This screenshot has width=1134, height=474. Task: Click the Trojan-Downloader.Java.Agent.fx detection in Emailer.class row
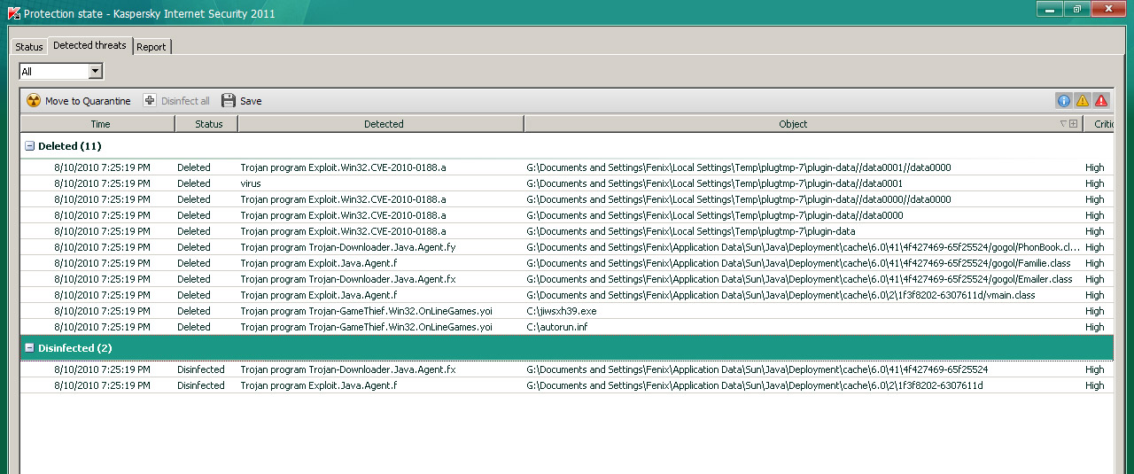point(348,279)
